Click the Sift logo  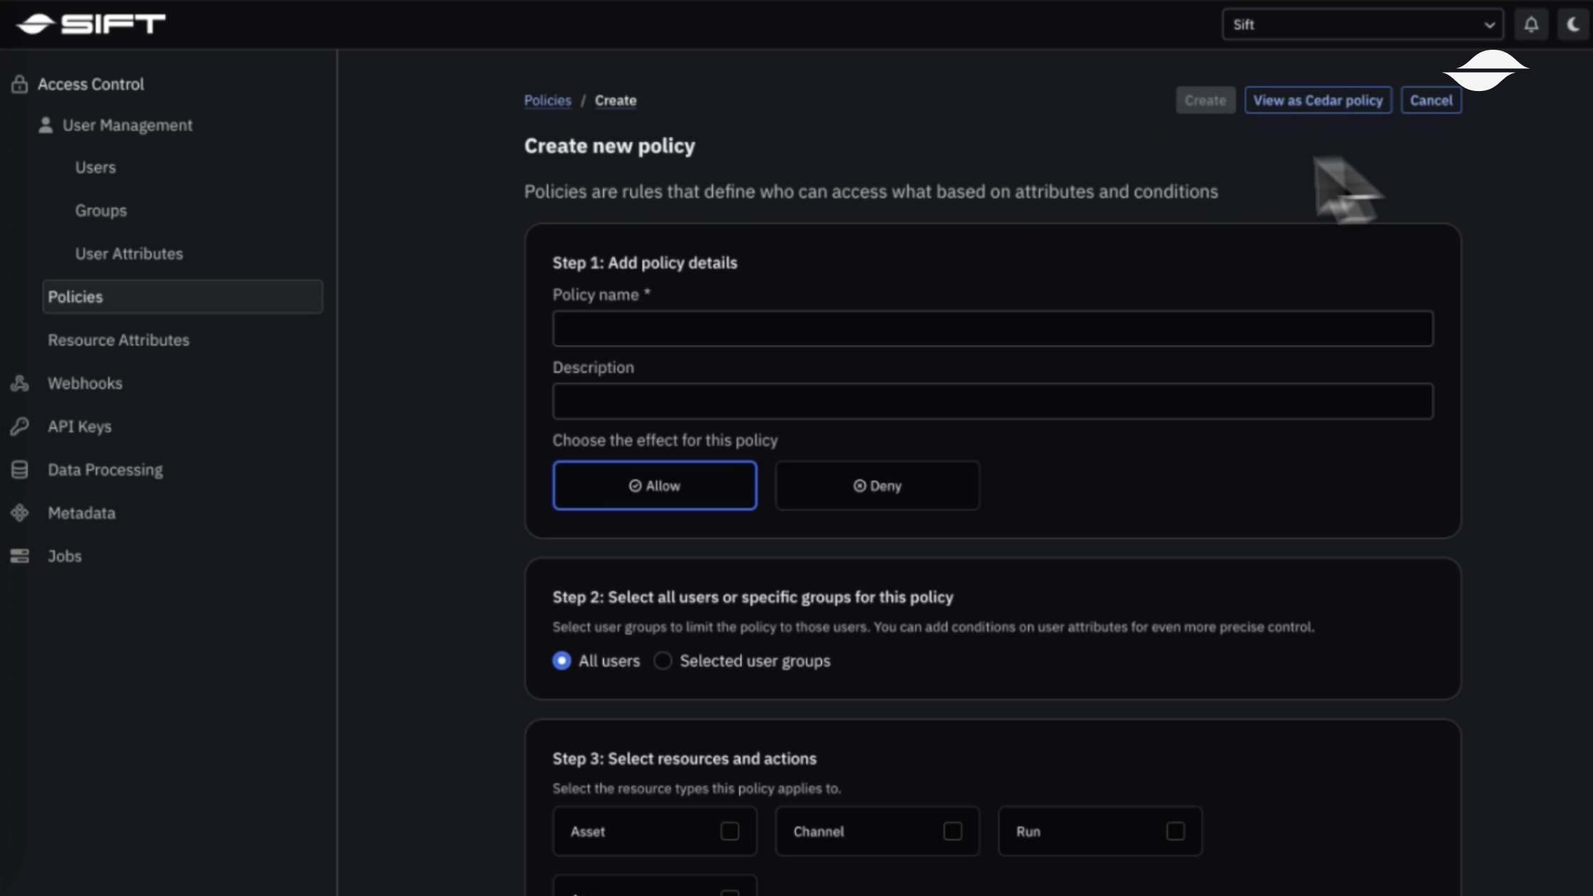pos(91,24)
